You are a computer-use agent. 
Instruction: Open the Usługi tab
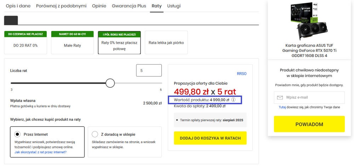click(174, 6)
